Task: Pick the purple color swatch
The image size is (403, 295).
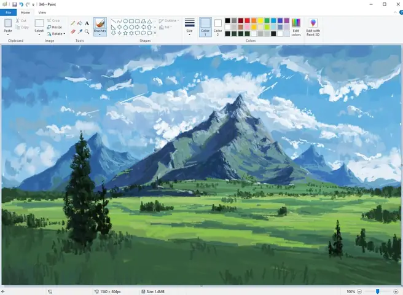Action: coord(286,20)
